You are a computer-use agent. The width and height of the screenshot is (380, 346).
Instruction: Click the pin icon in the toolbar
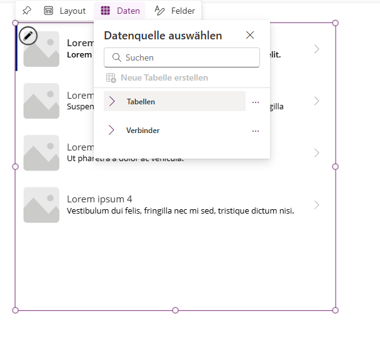click(26, 11)
